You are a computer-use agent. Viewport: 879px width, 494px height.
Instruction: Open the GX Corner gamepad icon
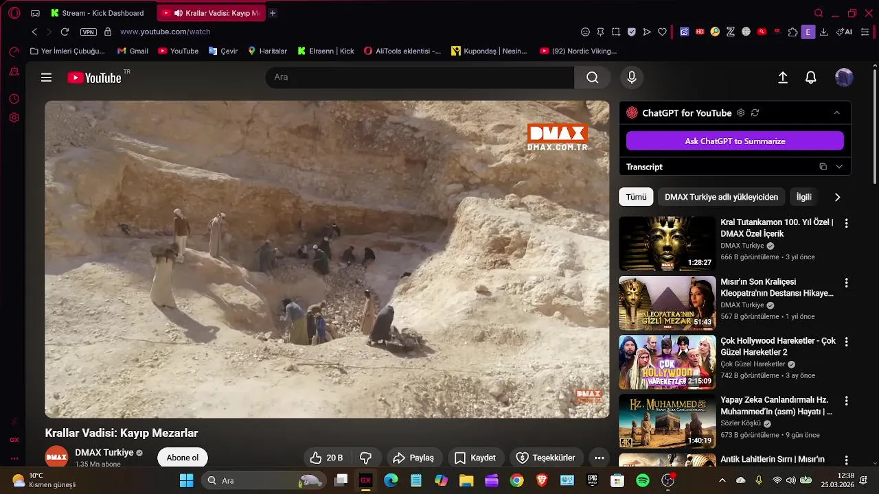point(36,13)
